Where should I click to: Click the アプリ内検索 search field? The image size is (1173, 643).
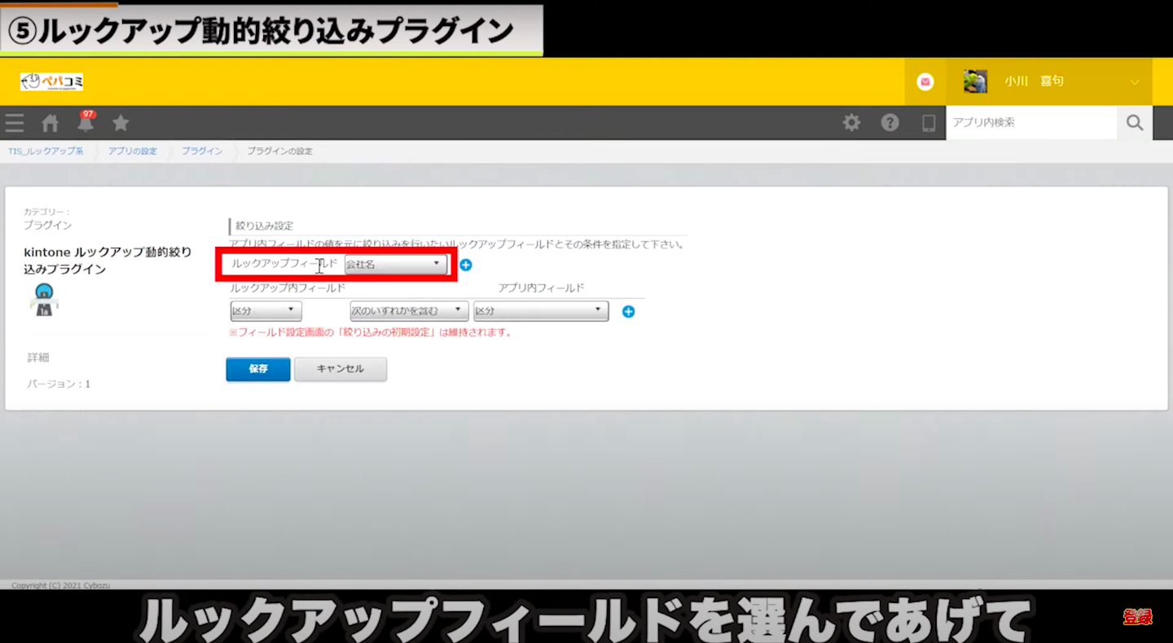point(1030,123)
